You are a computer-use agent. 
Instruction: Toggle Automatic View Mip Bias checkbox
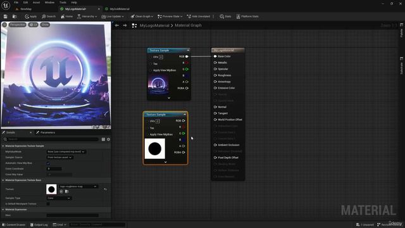pos(48,163)
